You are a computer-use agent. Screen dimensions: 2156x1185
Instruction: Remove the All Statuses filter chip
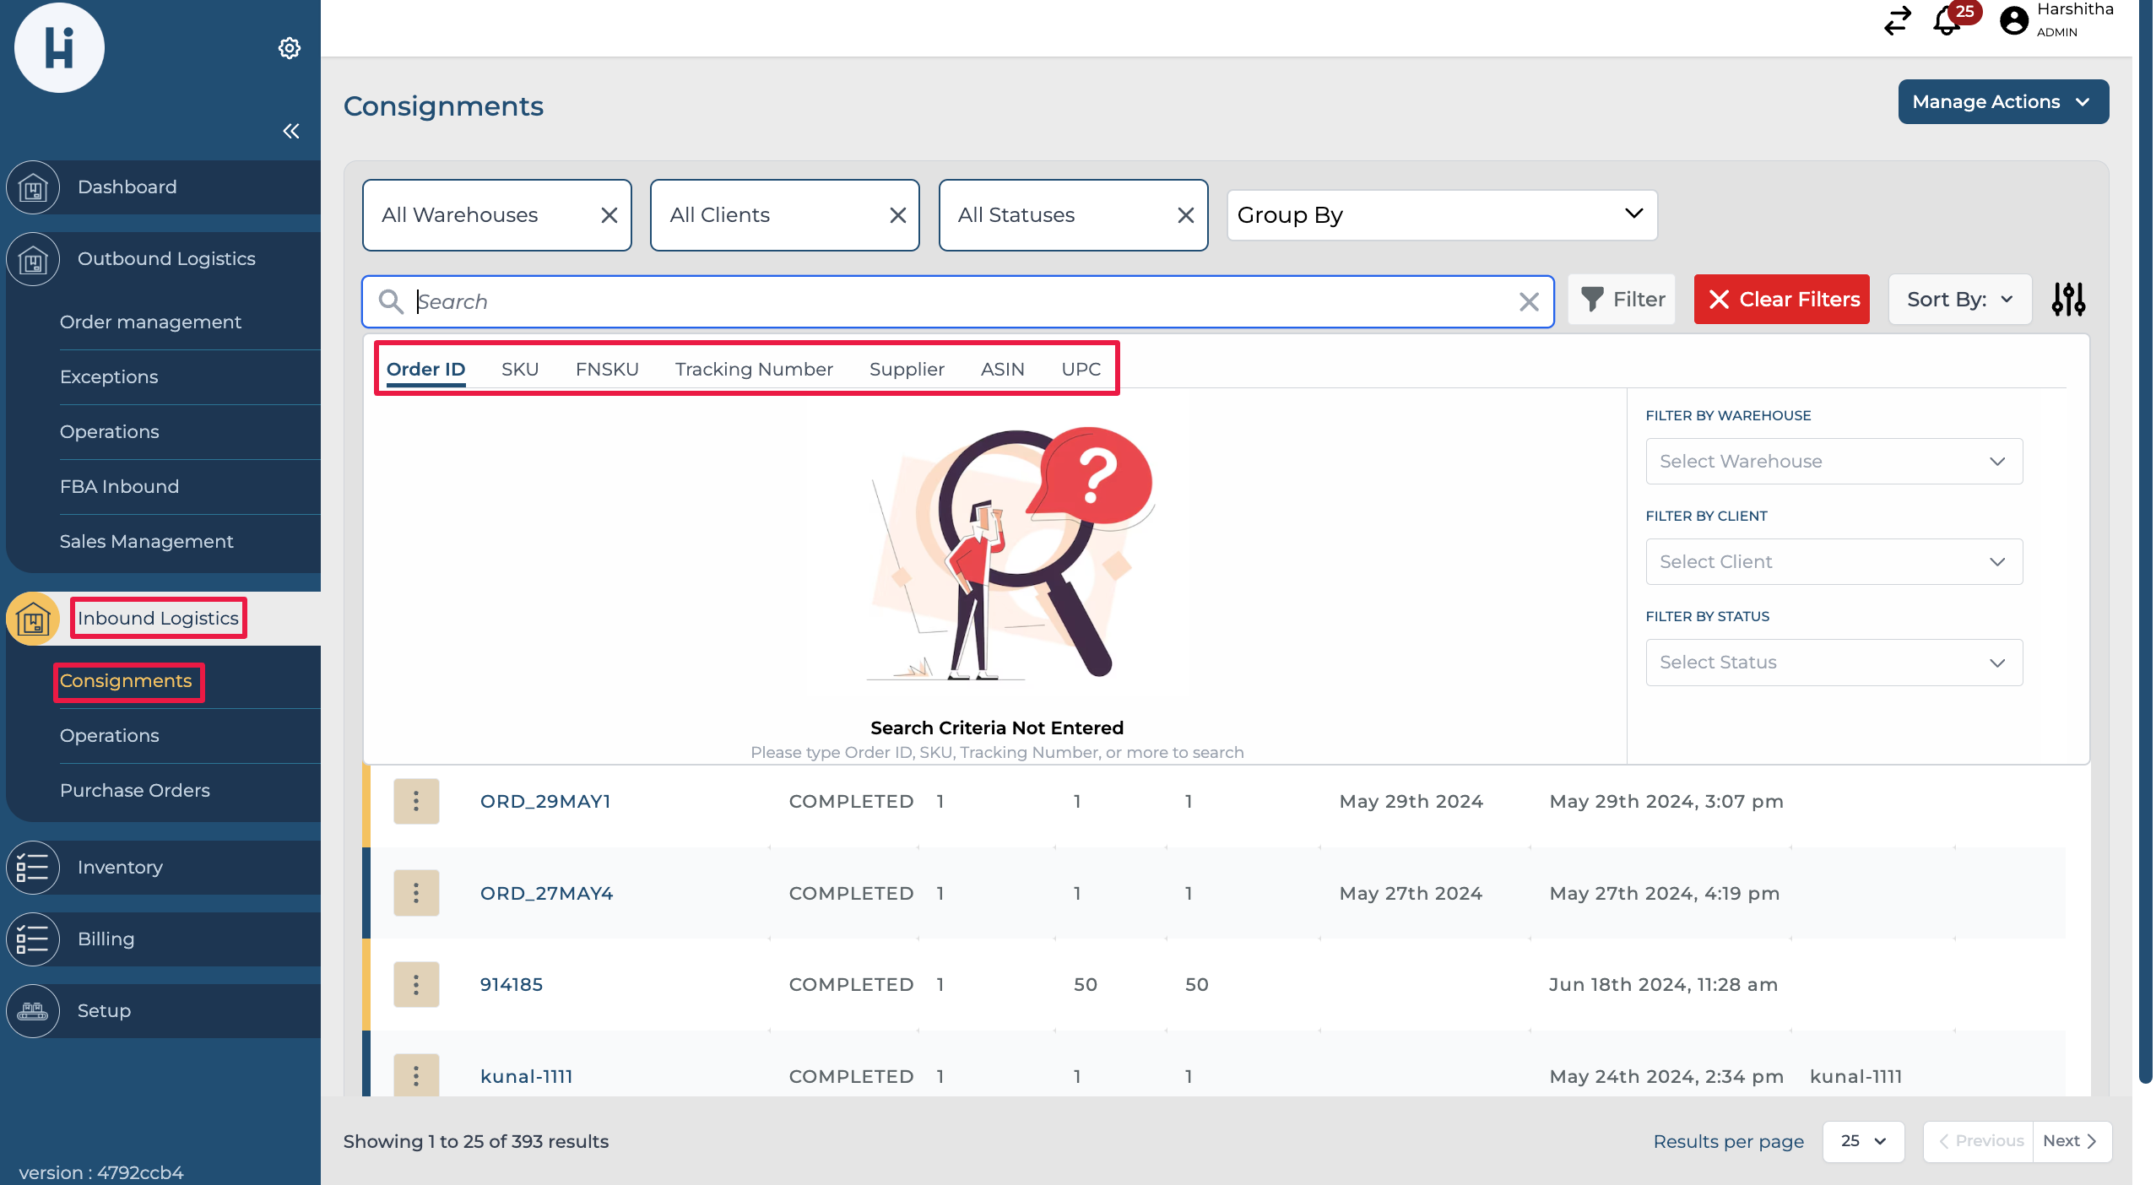tap(1185, 215)
